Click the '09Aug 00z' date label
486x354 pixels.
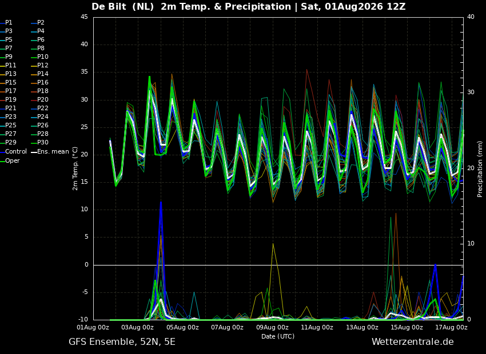click(272, 327)
